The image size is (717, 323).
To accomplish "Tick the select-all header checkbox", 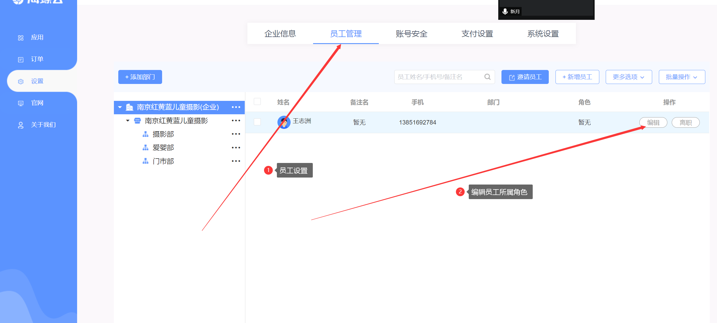I will tap(257, 102).
